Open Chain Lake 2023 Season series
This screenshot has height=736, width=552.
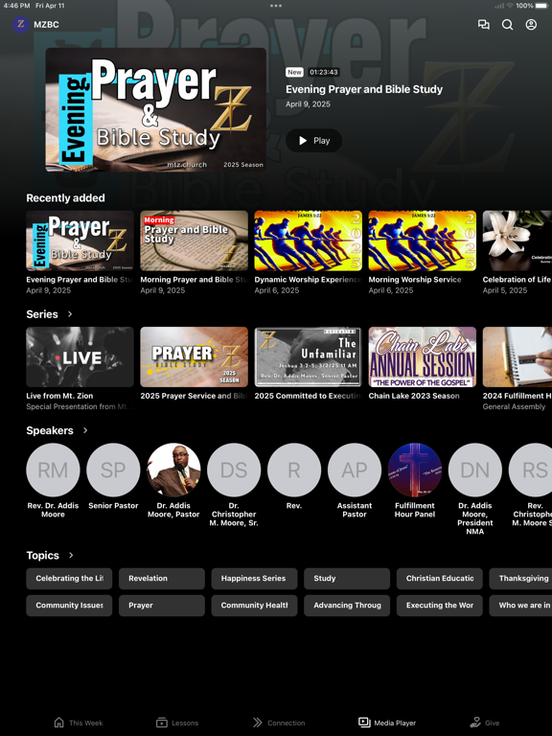pos(422,357)
